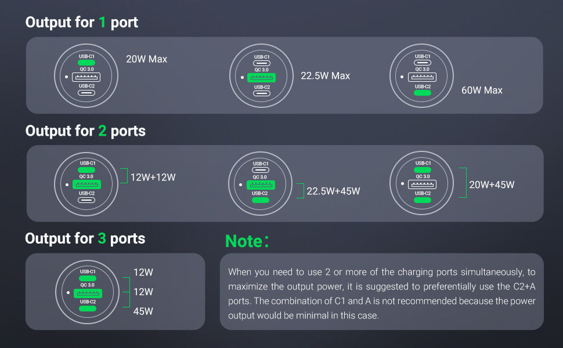The width and height of the screenshot is (563, 348).
Task: Click the "22.5W+45W" output label
Action: 333,191
